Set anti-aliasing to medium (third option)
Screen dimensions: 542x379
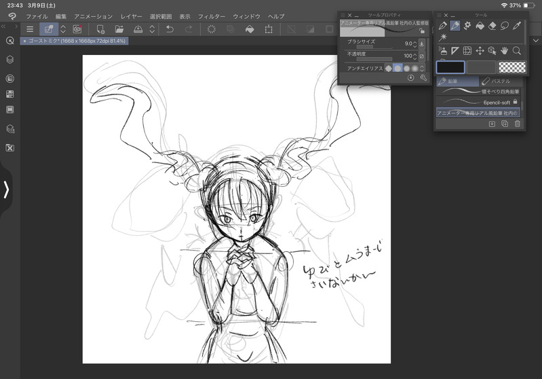(x=407, y=69)
